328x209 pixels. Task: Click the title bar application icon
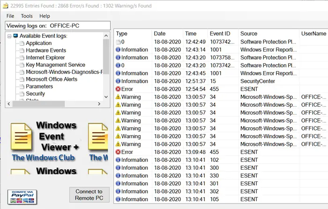tap(5, 6)
